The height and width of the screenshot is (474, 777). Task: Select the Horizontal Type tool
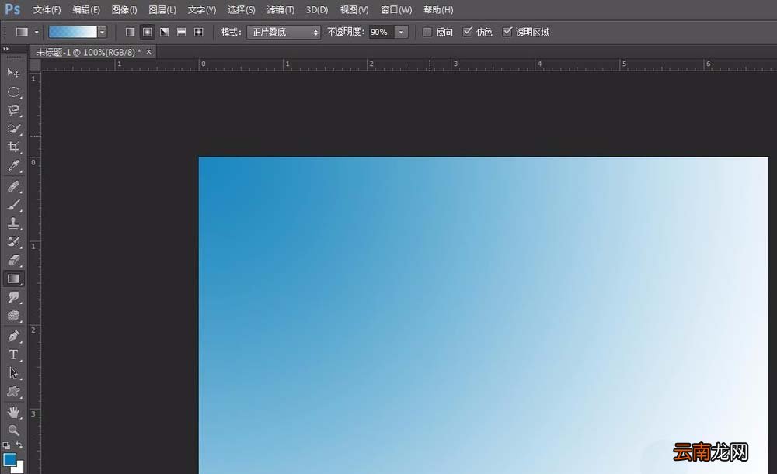pyautogui.click(x=13, y=355)
